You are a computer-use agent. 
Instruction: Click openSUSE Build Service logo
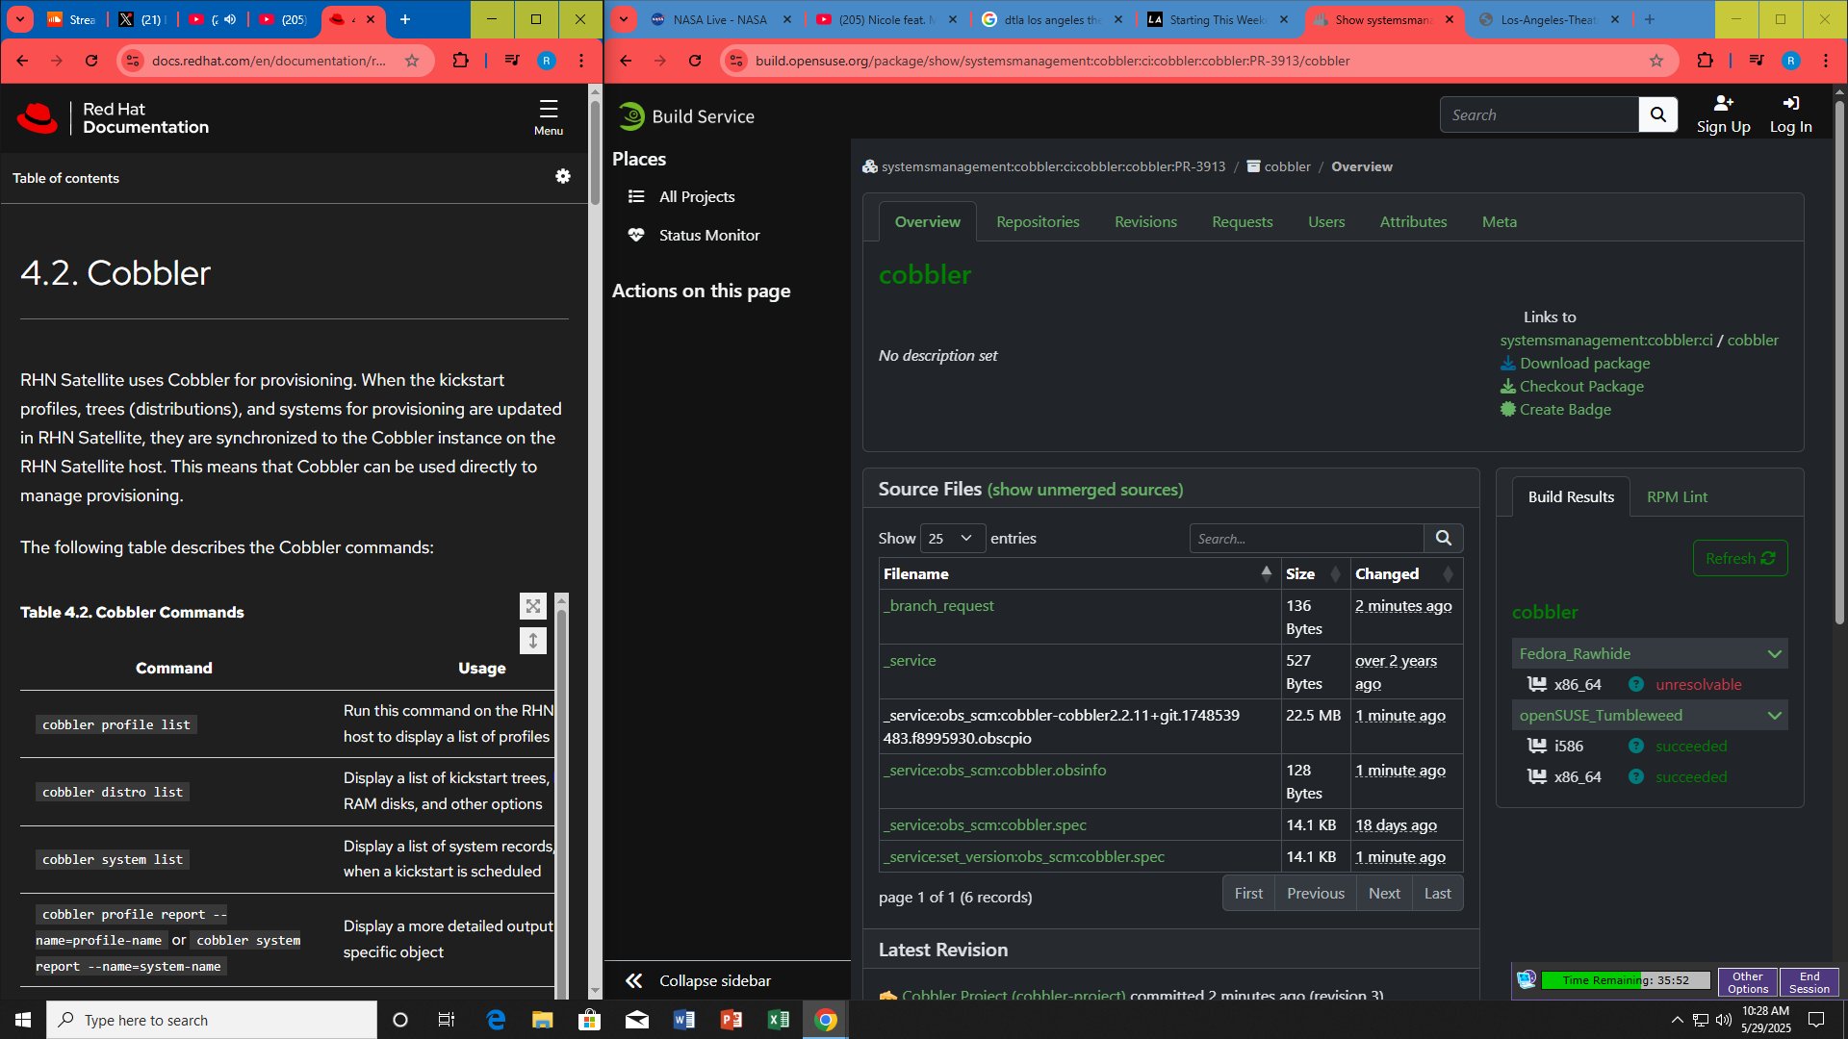(x=686, y=116)
